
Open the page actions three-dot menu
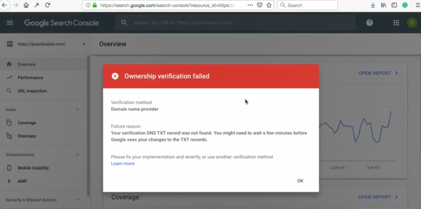[x=250, y=5]
